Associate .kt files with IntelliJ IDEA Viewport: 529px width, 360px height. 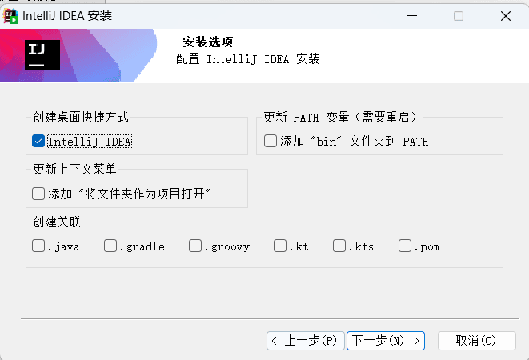coord(280,246)
